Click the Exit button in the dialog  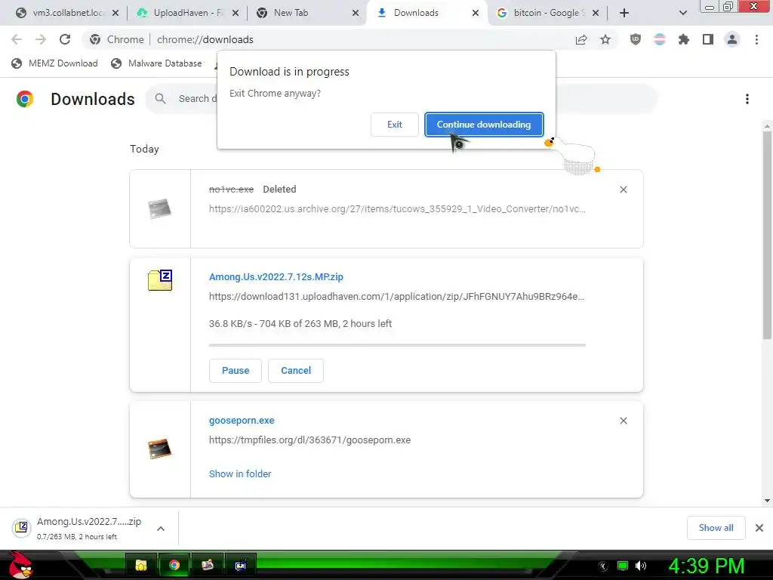point(394,125)
